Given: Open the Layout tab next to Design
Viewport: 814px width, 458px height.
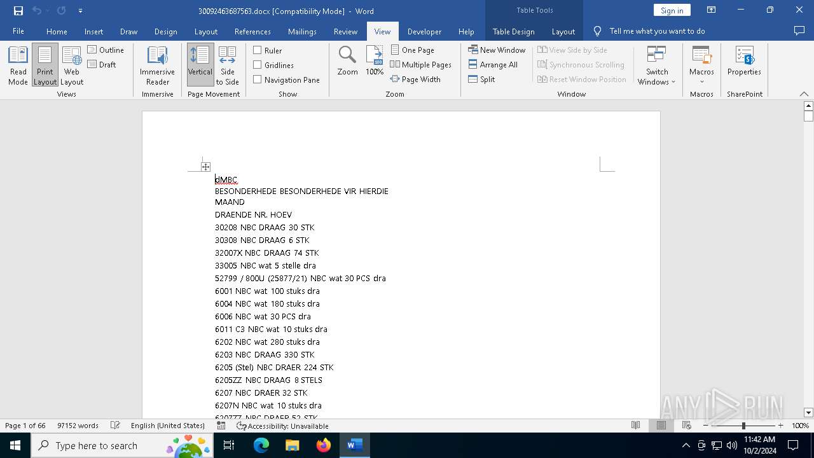Looking at the screenshot, I should [x=205, y=31].
